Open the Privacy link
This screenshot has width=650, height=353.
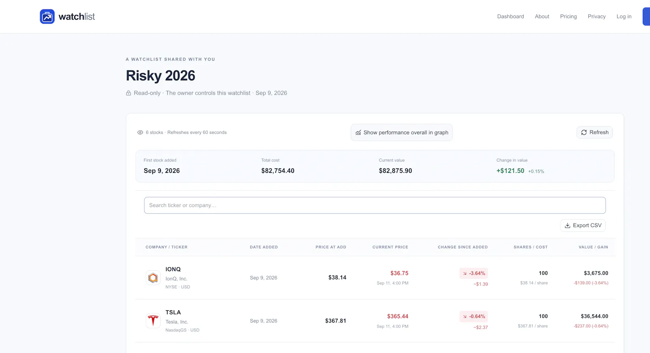596,17
